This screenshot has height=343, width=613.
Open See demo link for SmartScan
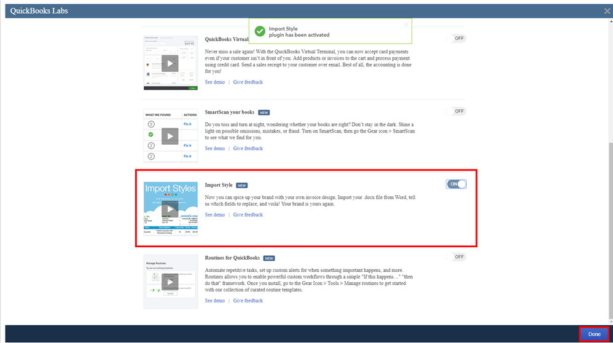point(214,148)
